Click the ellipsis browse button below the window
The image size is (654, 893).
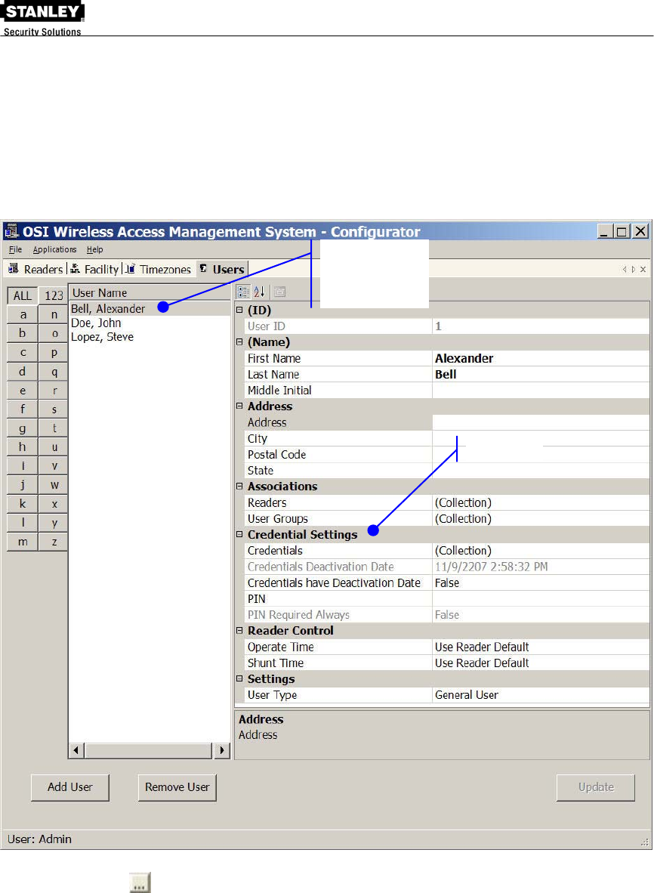click(x=140, y=882)
